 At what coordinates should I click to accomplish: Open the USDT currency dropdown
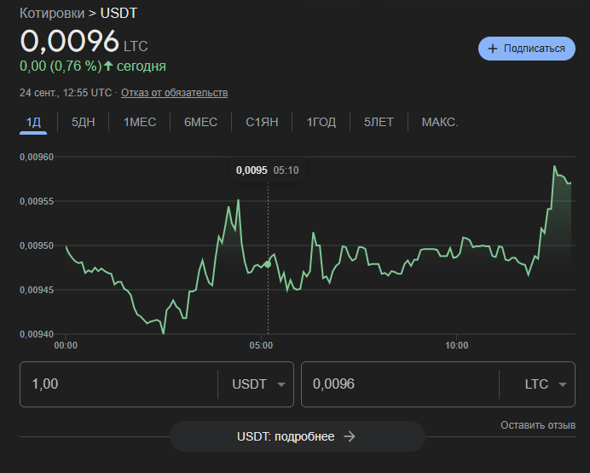(x=257, y=384)
